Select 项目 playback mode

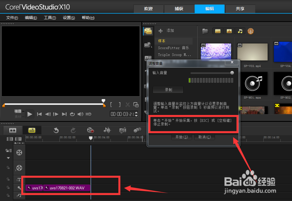click(18, 111)
